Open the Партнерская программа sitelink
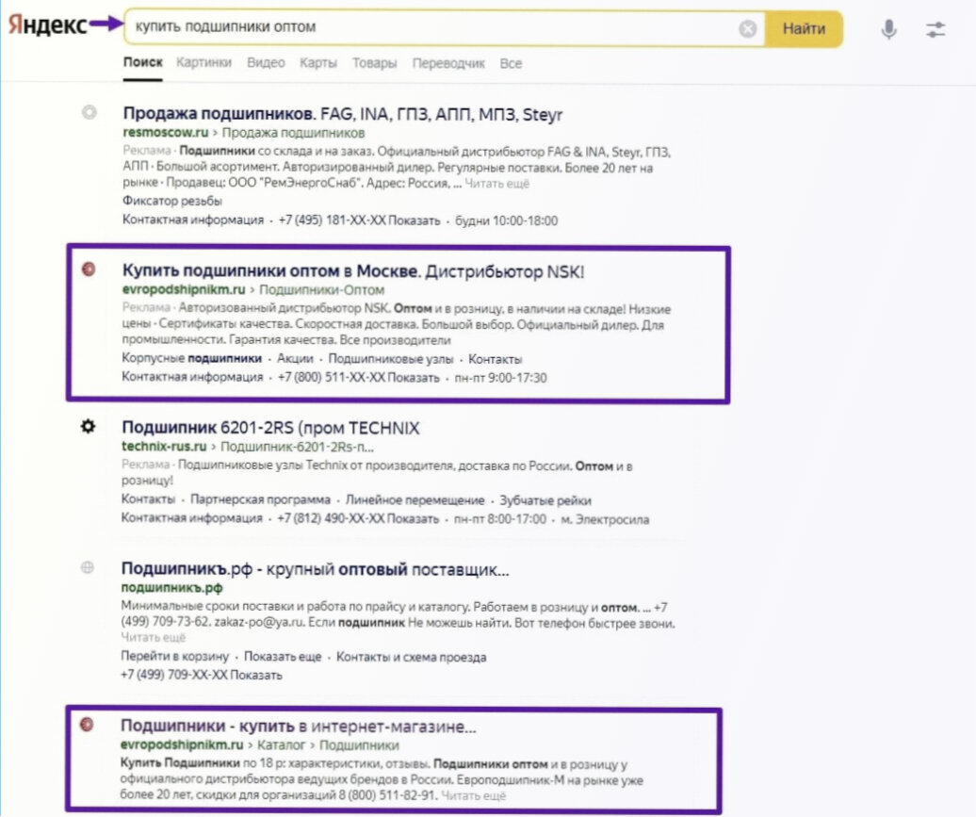The height and width of the screenshot is (817, 976). point(260,500)
